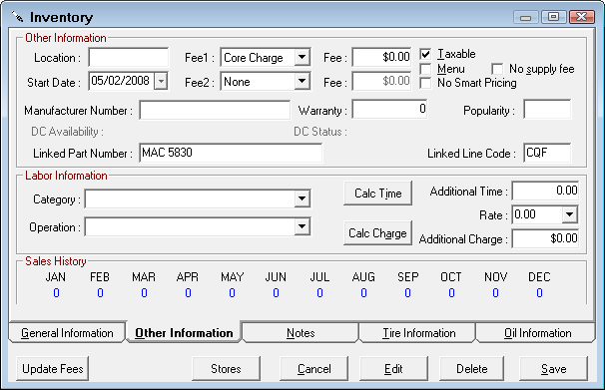Screen dimensions: 605x390
Task: Click the Linked Part Number field MAC 5830
Action: [x=231, y=153]
